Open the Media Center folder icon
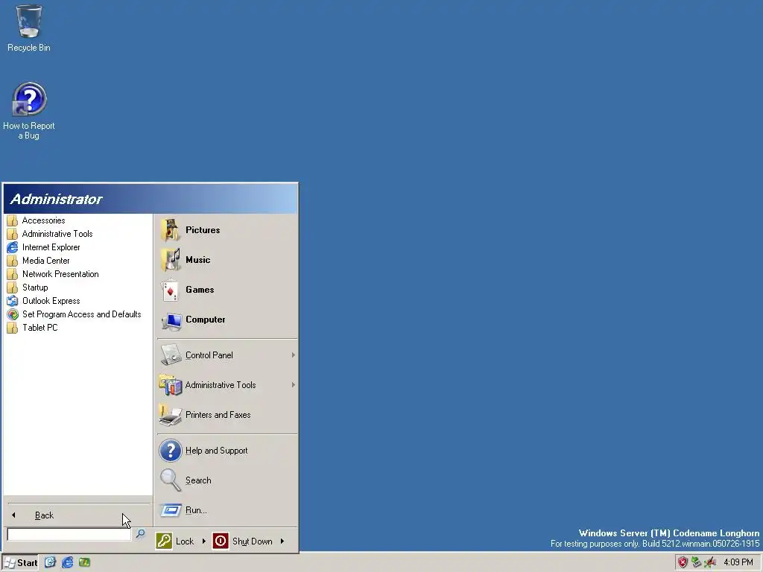Image resolution: width=763 pixels, height=572 pixels. tap(13, 261)
